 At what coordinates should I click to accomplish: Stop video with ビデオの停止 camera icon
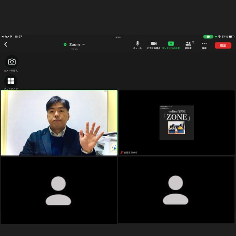[153, 44]
